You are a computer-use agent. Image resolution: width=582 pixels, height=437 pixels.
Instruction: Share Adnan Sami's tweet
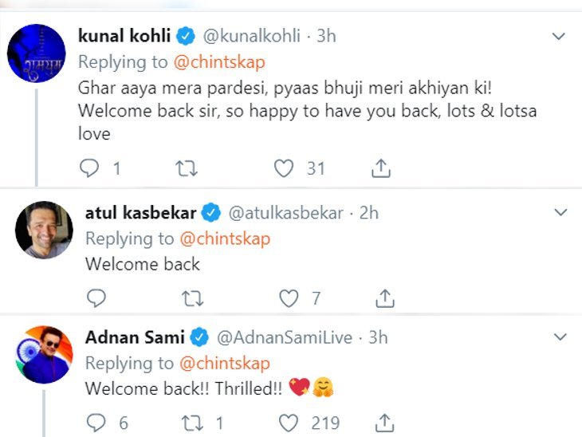point(386,422)
